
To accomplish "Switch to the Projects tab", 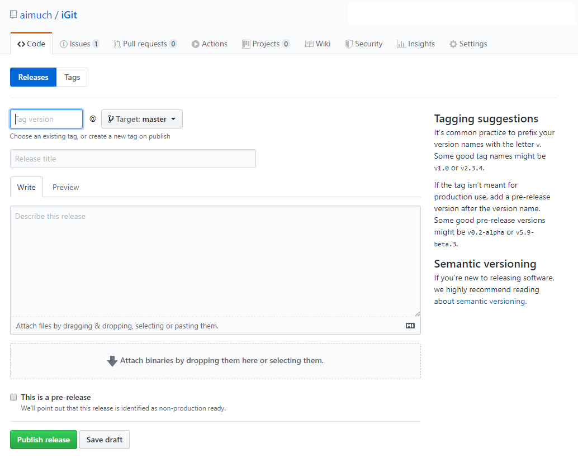I will (x=266, y=44).
